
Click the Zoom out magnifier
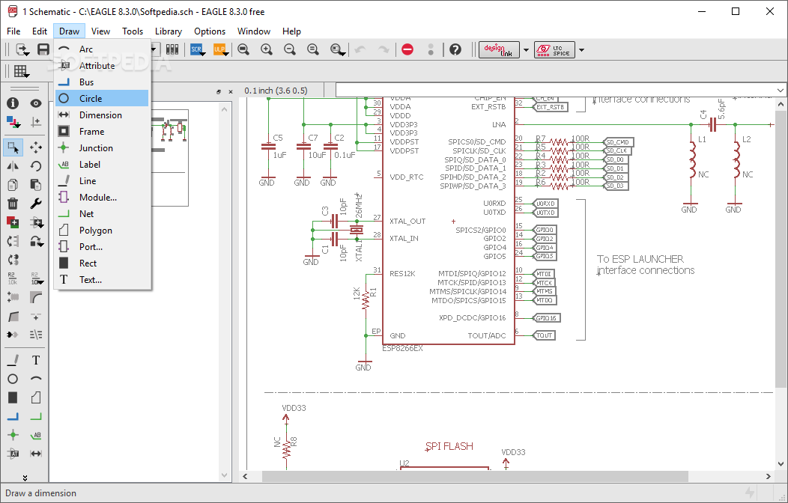[290, 49]
